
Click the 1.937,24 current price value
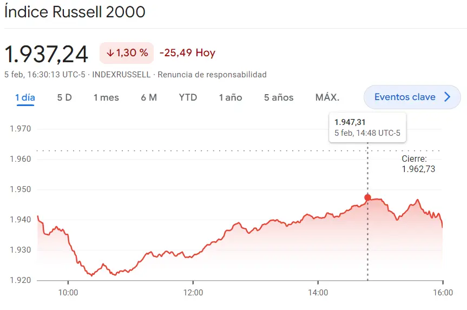(x=46, y=54)
